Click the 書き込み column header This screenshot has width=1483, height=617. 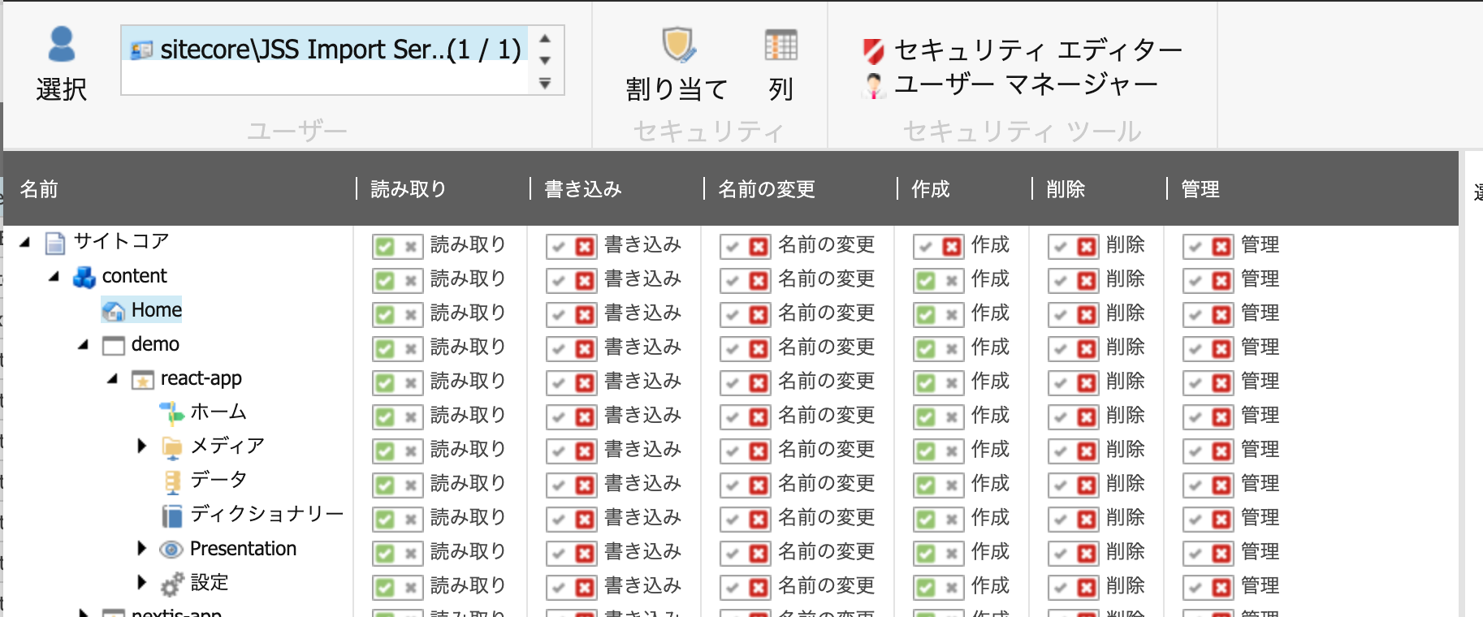(582, 189)
